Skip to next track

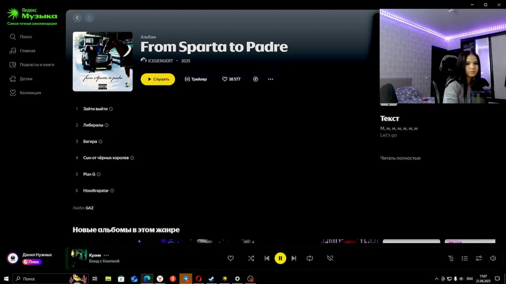point(294,258)
